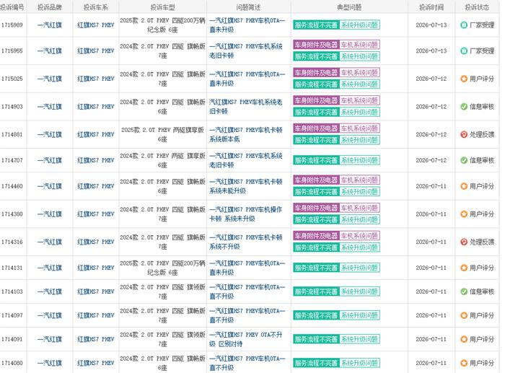Open complaint 1714903 summary 汽红旗HS7 PHEV车机系统老旧卡顿

pyautogui.click(x=246, y=107)
